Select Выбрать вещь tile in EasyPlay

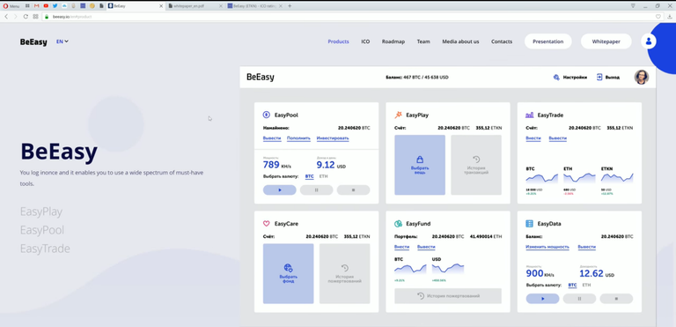(x=420, y=165)
